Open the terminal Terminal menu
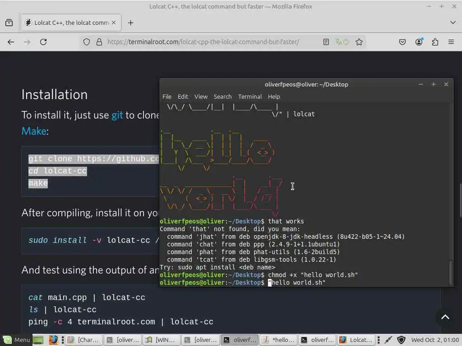Screen dimensions: 462x346 [250, 96]
